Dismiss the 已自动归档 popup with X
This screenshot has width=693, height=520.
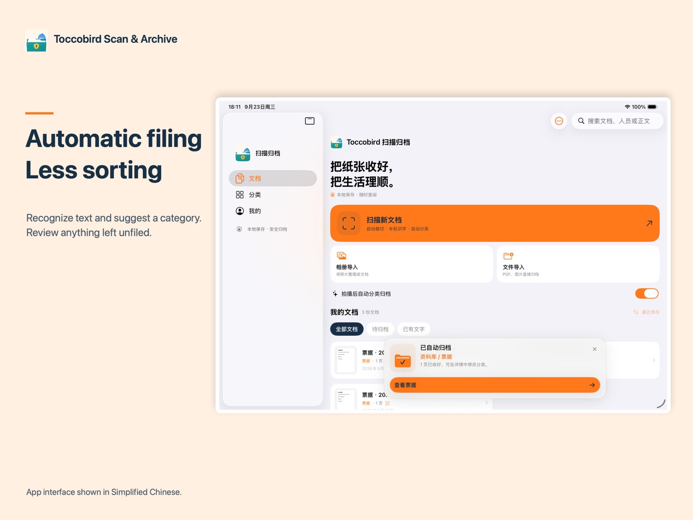coord(595,349)
